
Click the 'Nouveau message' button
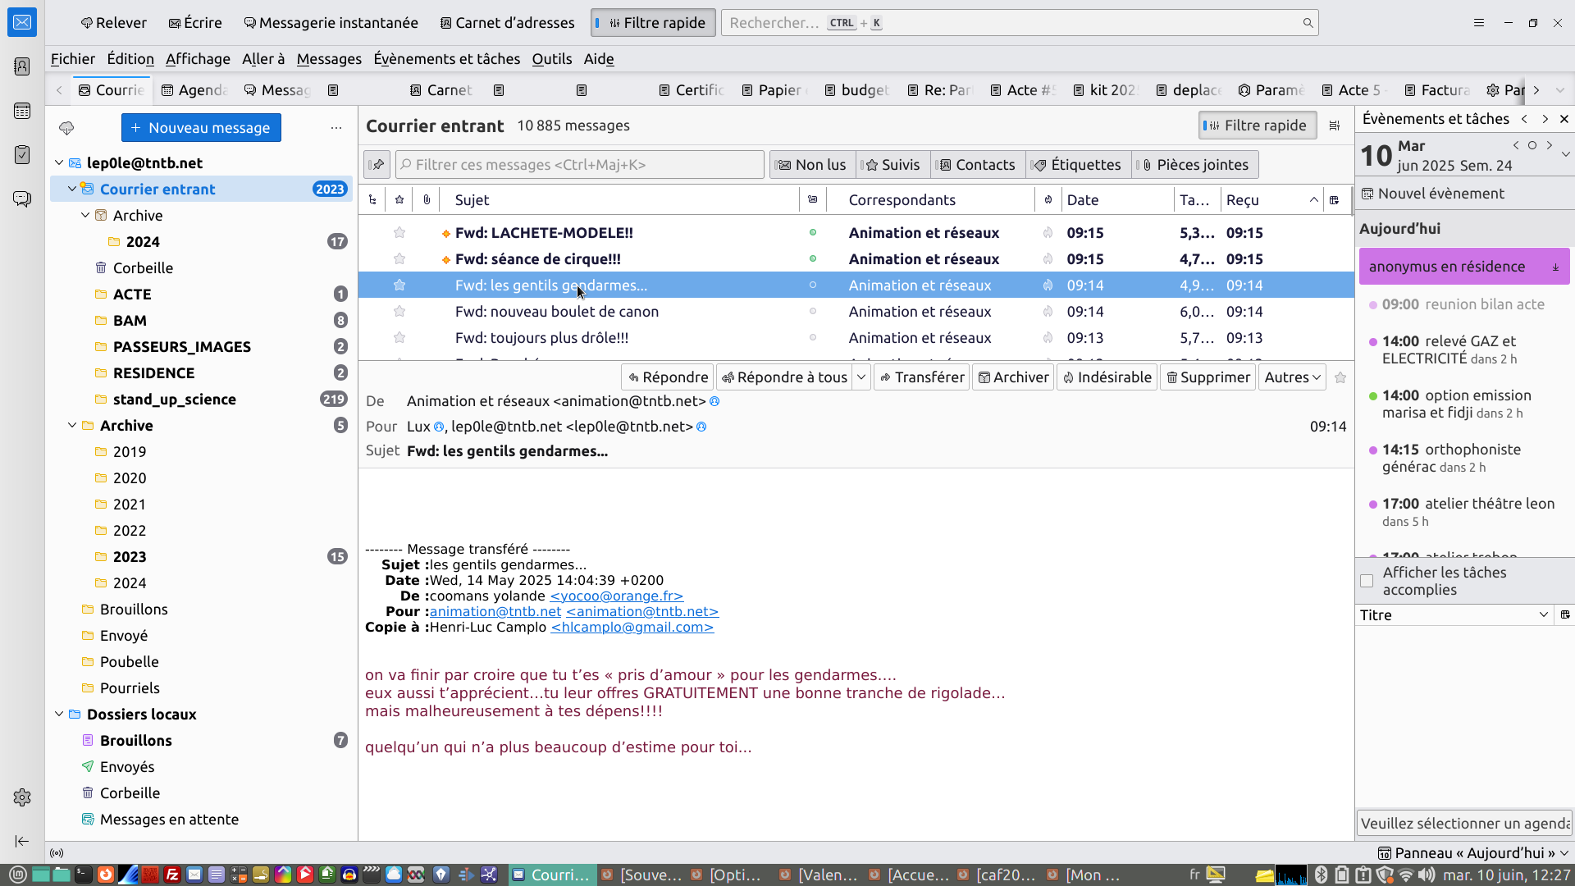point(201,128)
